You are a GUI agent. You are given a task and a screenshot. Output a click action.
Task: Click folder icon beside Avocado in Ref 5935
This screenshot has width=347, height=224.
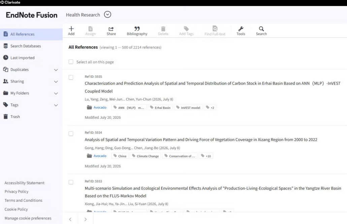click(x=89, y=107)
